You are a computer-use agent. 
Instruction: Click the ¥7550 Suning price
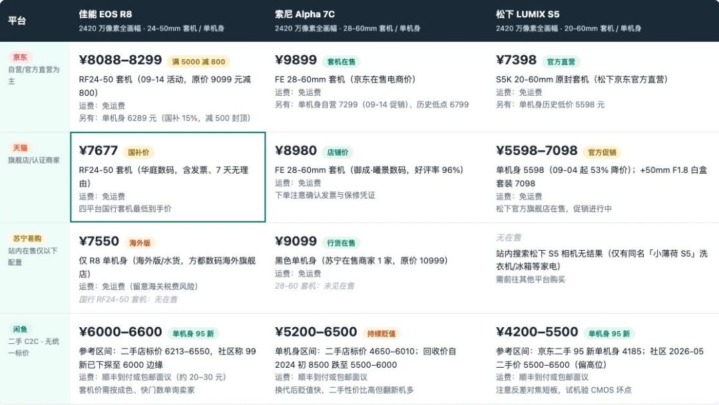(x=99, y=241)
